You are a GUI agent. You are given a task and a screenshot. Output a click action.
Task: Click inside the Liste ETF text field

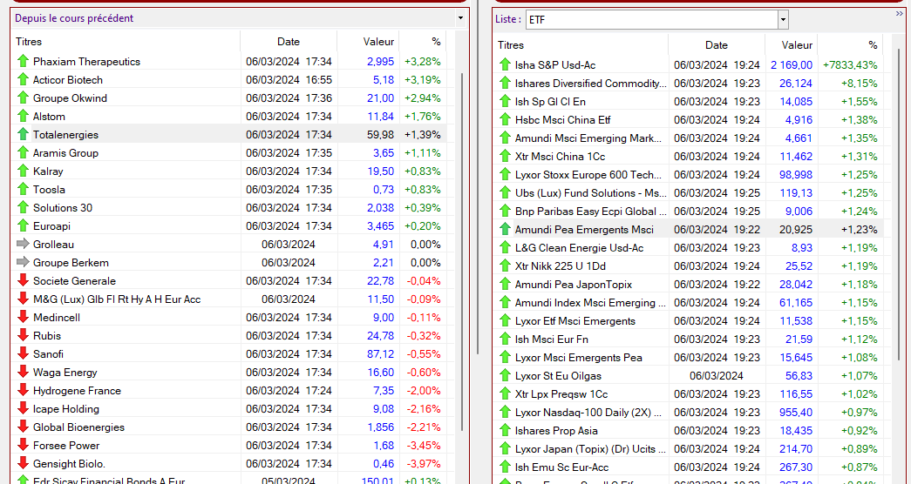point(663,19)
